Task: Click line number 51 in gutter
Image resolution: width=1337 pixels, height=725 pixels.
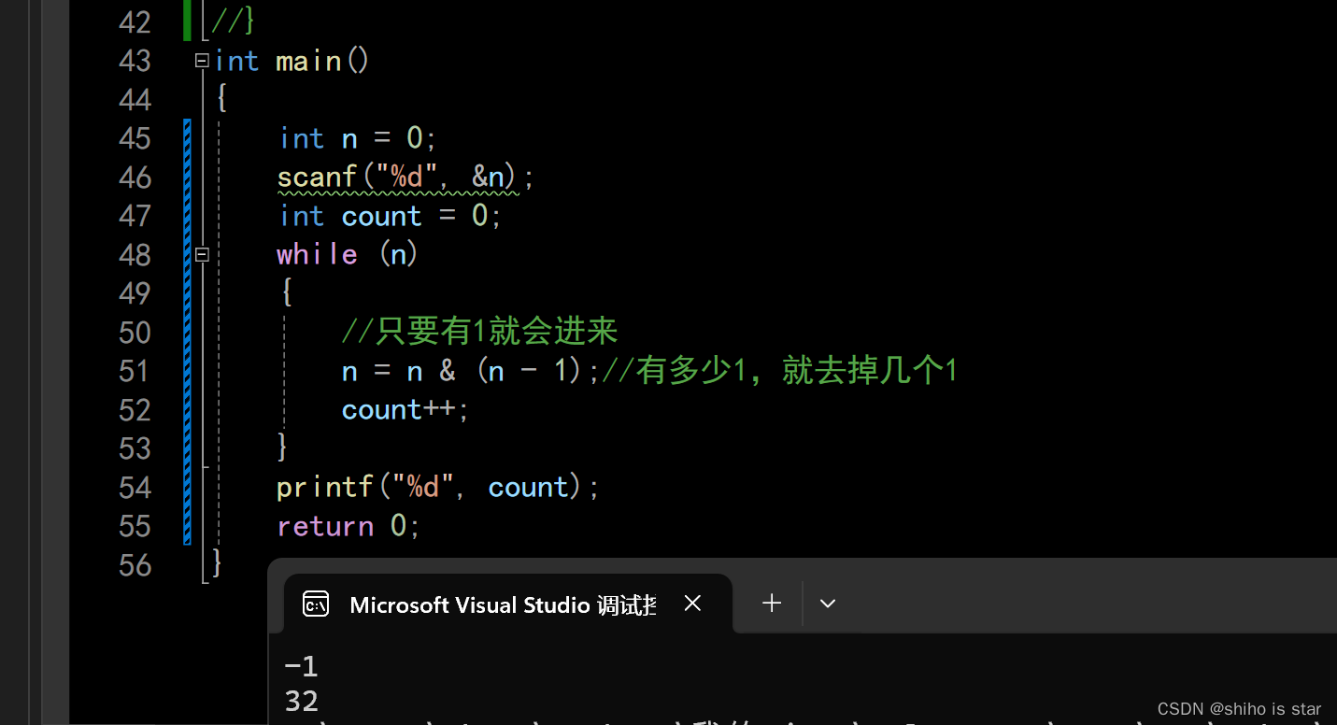Action: pyautogui.click(x=135, y=371)
